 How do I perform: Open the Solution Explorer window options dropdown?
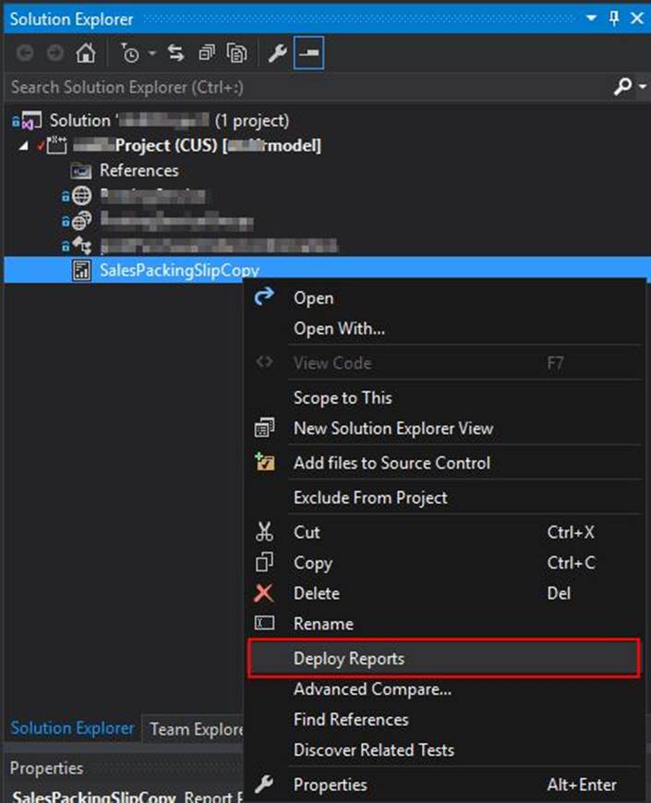pyautogui.click(x=591, y=18)
